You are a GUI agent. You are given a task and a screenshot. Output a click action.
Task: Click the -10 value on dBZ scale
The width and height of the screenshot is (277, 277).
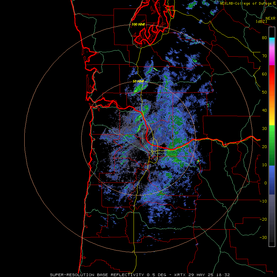click(x=263, y=201)
